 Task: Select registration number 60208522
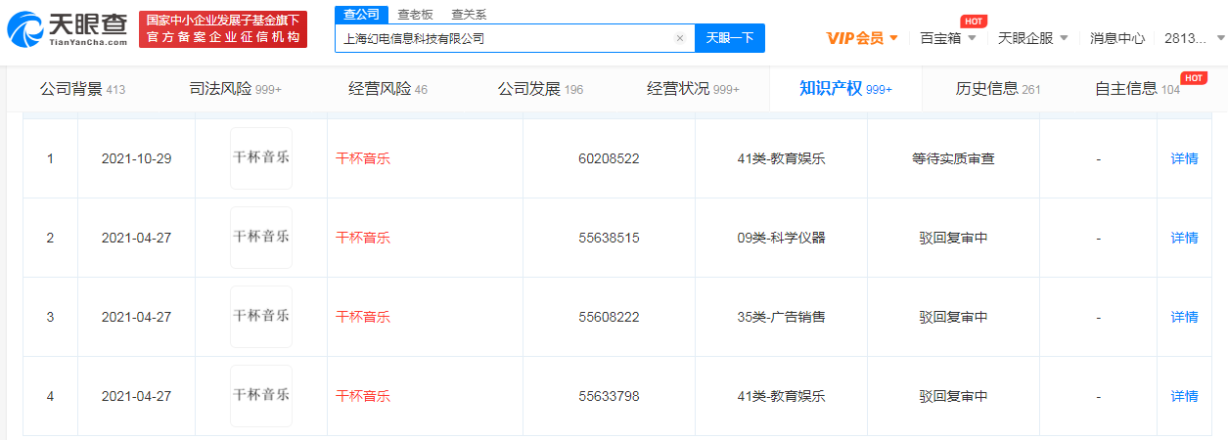point(609,158)
